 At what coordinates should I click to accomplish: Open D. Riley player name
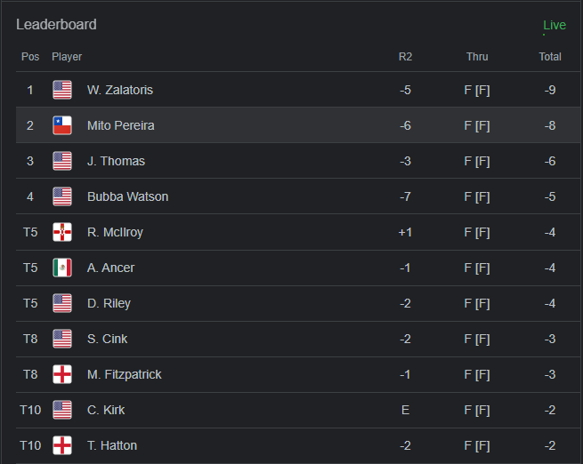click(109, 303)
